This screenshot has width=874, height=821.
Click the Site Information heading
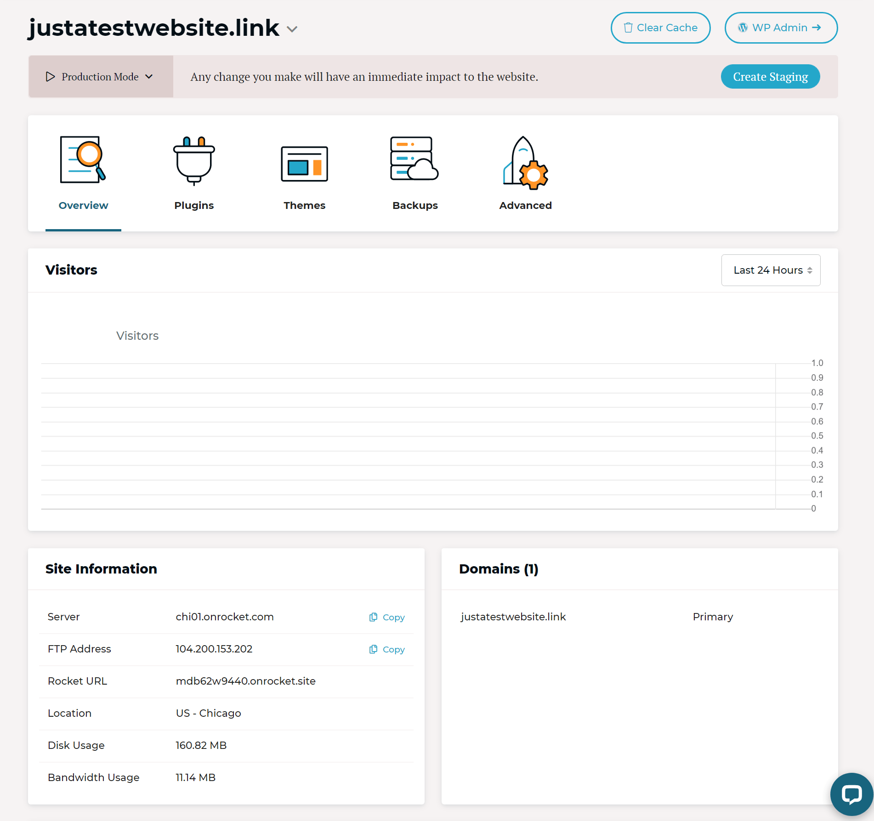tap(101, 569)
